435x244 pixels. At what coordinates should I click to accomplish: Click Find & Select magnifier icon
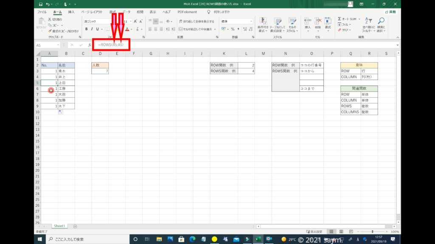point(381,25)
